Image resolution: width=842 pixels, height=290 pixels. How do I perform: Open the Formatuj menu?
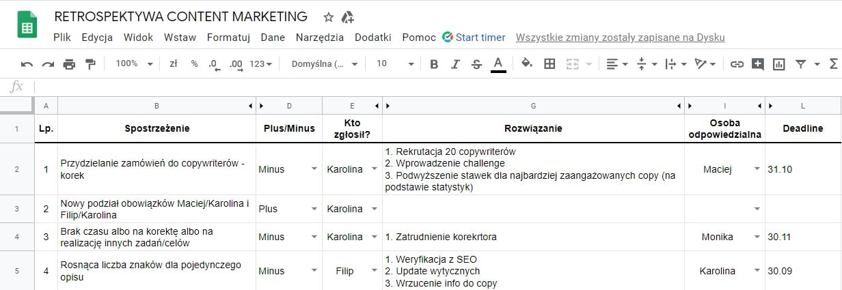[x=228, y=38]
